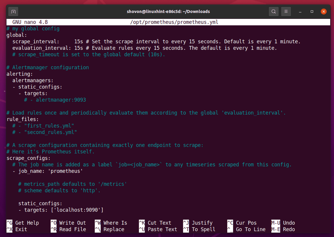
Task: Click the '# - alertmanager:9093' line
Action: [55, 100]
